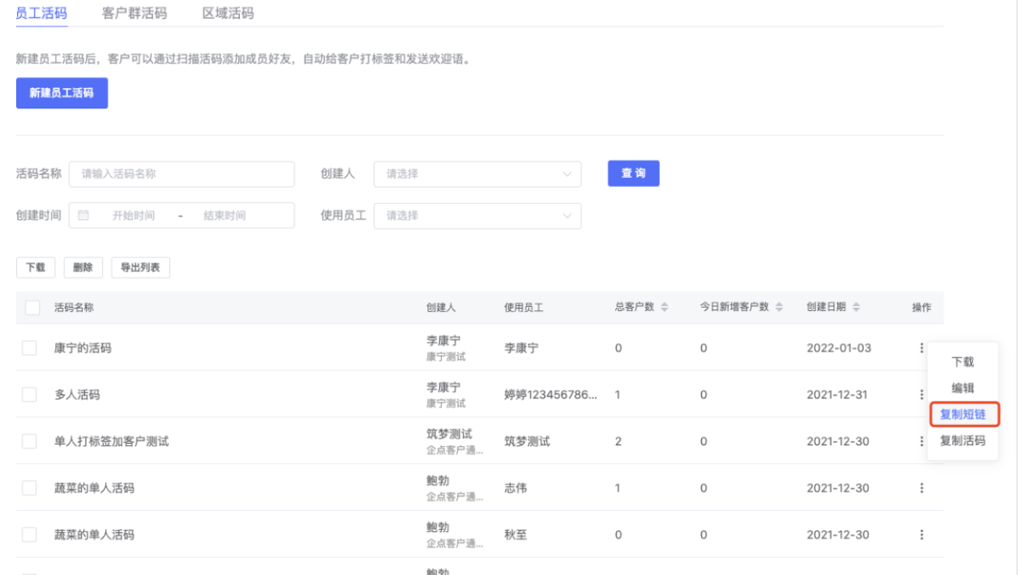1018x575 pixels.
Task: Choose 复制短链 from the context menu
Action: 963,415
